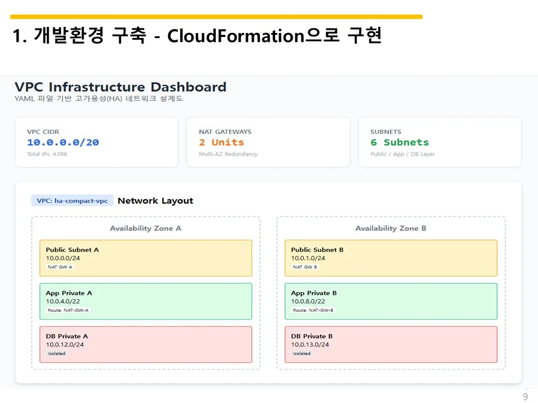Screen dimensions: 538x403
Task: Click the 10.0.8.0/22 subnet address
Action: 308,301
